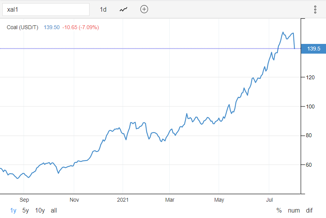
Task: Switch to the 5y time range
Action: tap(26, 210)
